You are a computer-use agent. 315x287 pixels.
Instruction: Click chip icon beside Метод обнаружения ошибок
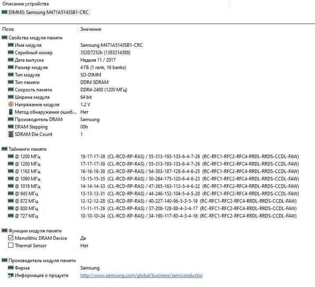tap(11, 112)
